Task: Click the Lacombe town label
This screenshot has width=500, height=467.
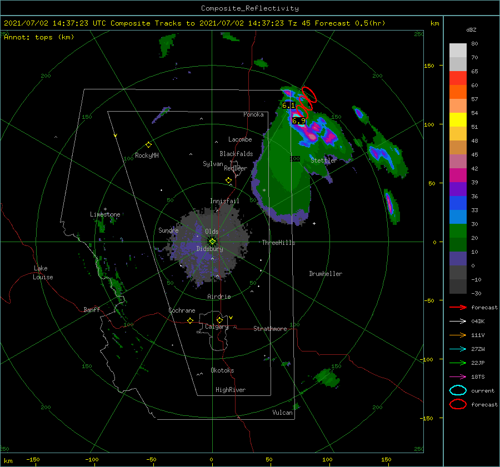Action: coord(240,139)
